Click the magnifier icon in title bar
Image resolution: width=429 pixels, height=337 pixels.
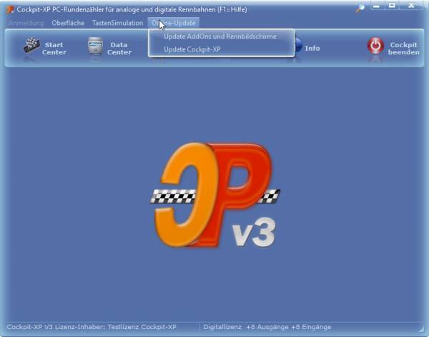[360, 9]
